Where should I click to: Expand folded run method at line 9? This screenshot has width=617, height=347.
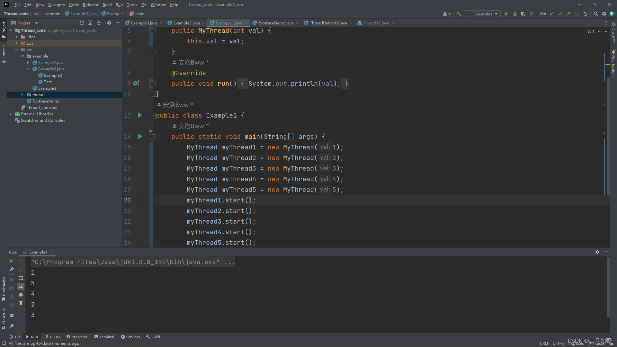click(x=153, y=84)
